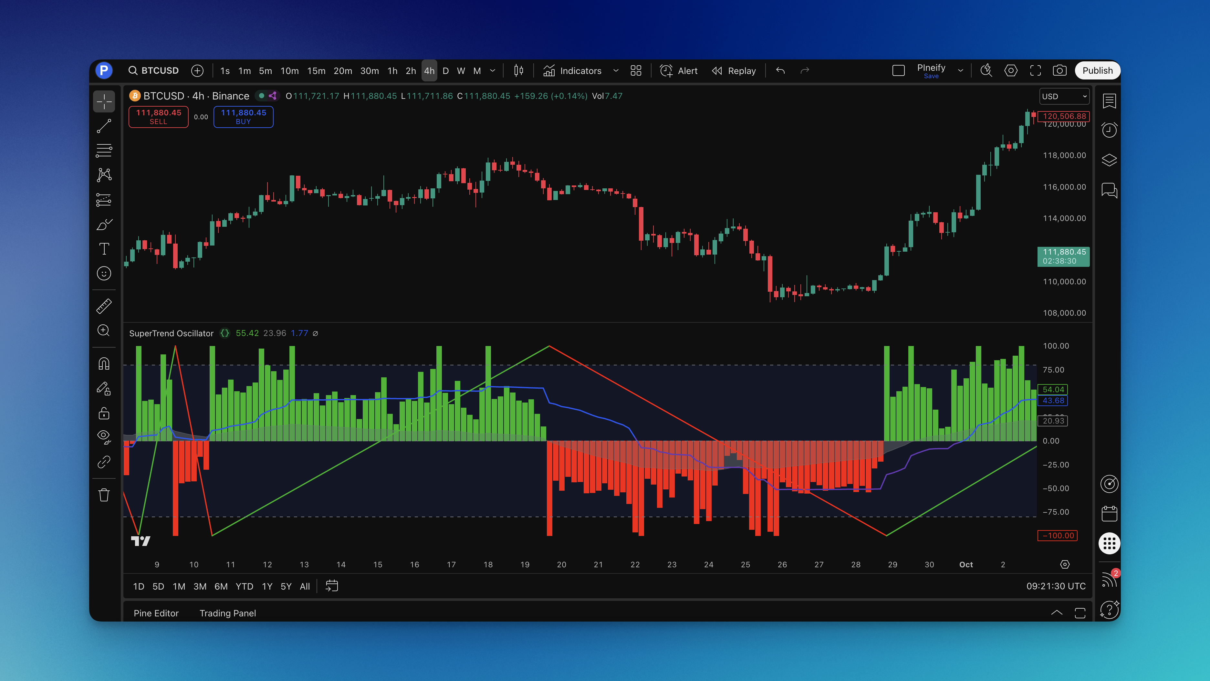This screenshot has height=681, width=1210.
Task: Expand the USD currency dropdown
Action: pos(1064,96)
